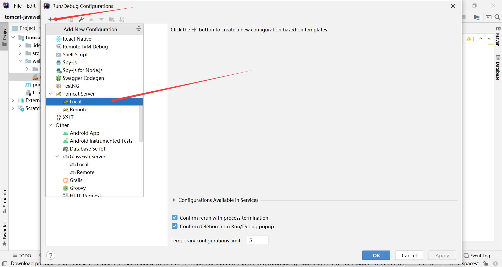Viewport: 502px width, 267px height.
Task: Open the TODO tool window
Action: pyautogui.click(x=22, y=255)
